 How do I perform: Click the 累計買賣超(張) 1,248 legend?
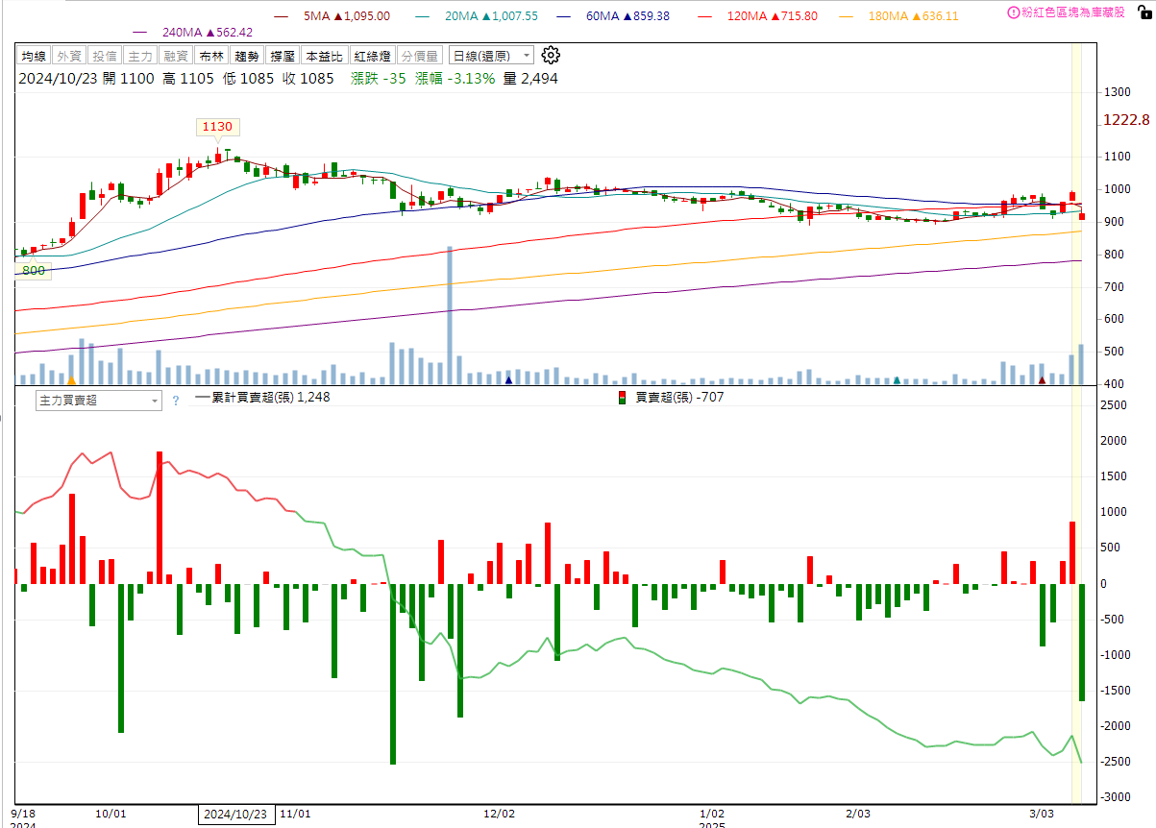(264, 397)
